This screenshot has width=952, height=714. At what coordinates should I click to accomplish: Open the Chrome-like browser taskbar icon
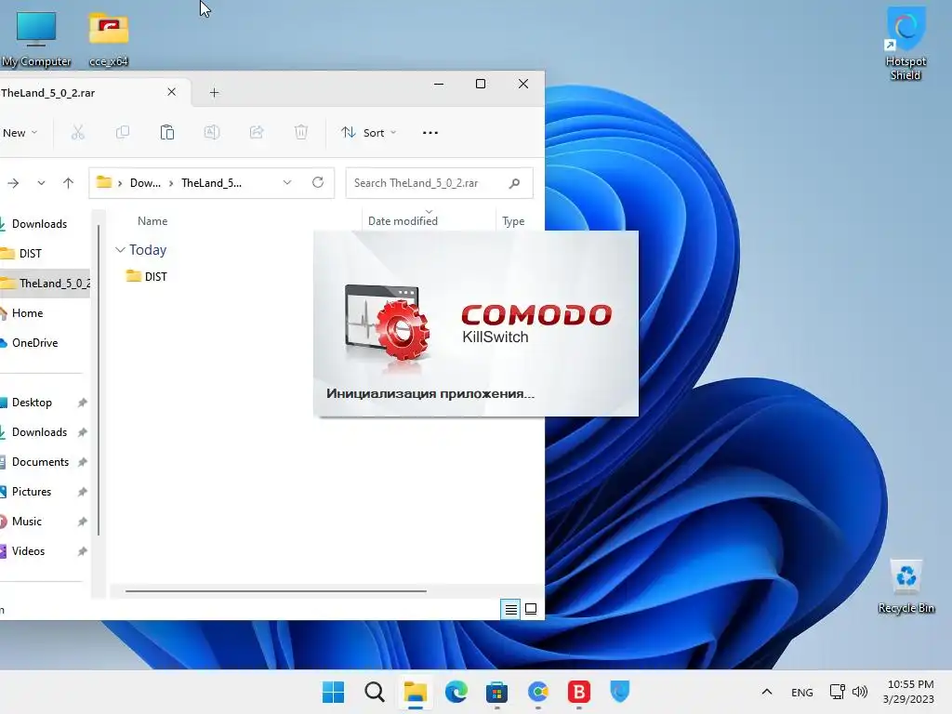[538, 692]
